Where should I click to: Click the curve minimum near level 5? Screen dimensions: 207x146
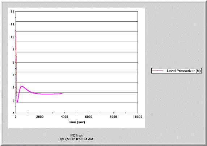pyautogui.click(x=17, y=102)
